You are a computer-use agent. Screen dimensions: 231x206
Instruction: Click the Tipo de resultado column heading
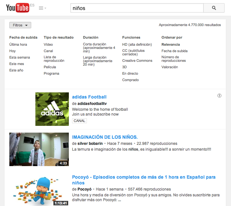59,37
